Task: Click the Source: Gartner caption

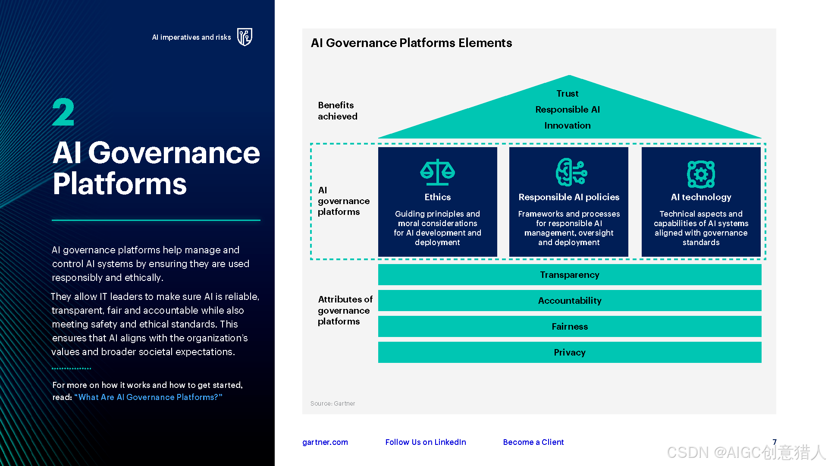Action: 332,403
